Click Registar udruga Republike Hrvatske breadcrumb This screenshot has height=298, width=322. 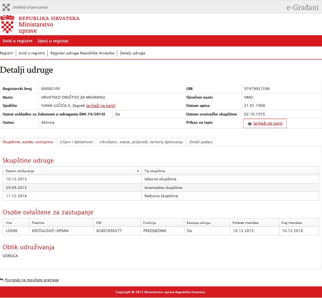click(82, 53)
